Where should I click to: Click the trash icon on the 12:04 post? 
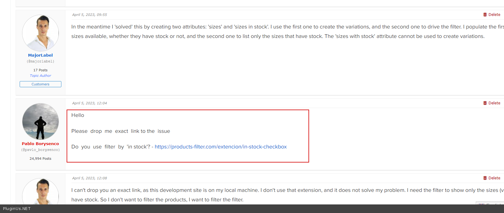[x=485, y=103]
